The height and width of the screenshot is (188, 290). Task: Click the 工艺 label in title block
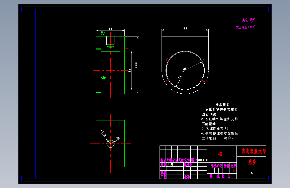click(x=163, y=177)
